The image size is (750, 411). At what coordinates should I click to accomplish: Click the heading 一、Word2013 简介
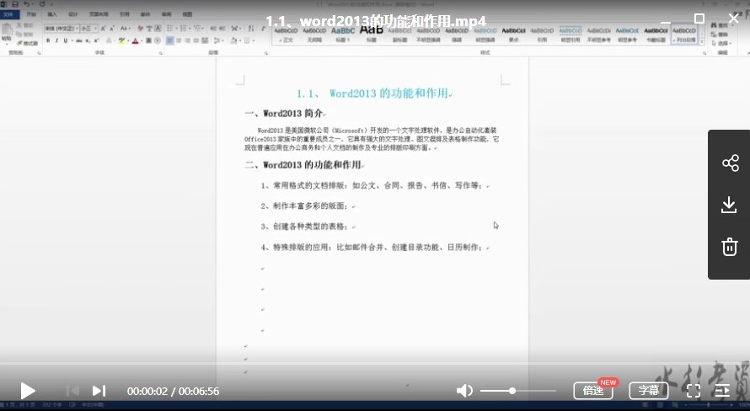coord(285,113)
